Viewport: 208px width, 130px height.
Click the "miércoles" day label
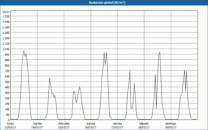click(x=64, y=123)
